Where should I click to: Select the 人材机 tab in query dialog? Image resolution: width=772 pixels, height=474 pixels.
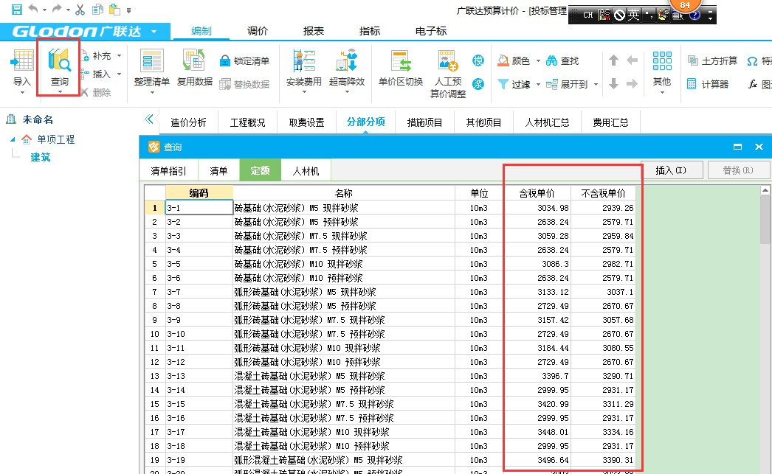[306, 171]
